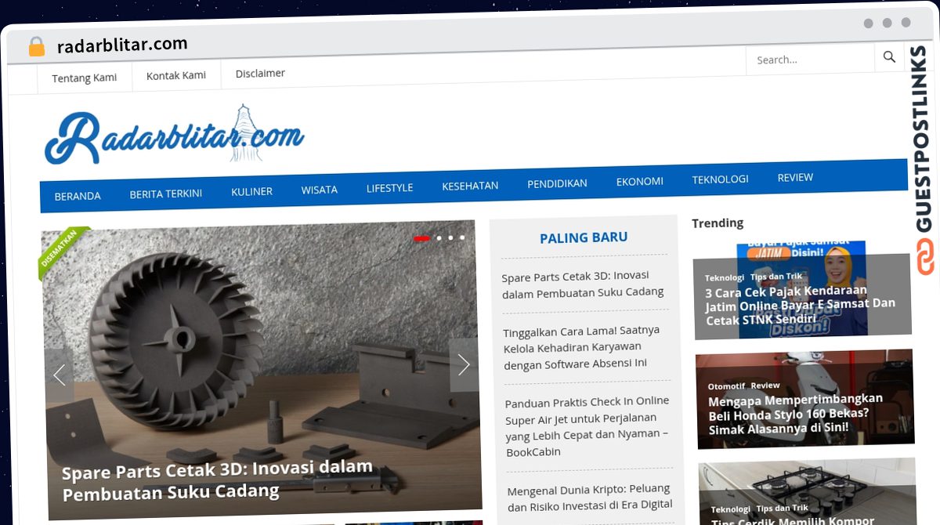Select the second slider dot
This screenshot has height=525, width=940.
(439, 237)
